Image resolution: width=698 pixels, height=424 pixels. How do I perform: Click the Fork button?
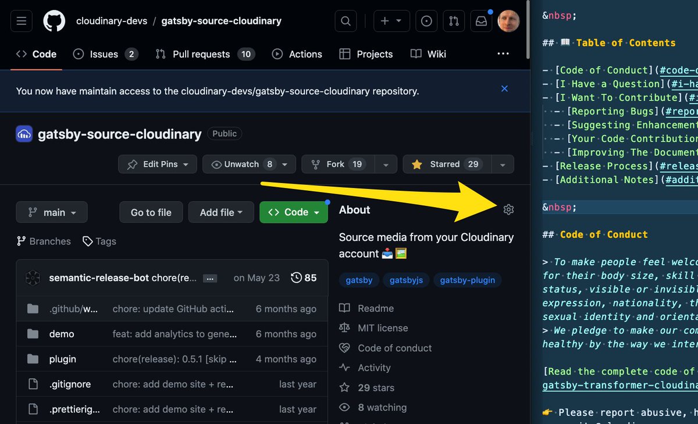[x=338, y=165]
